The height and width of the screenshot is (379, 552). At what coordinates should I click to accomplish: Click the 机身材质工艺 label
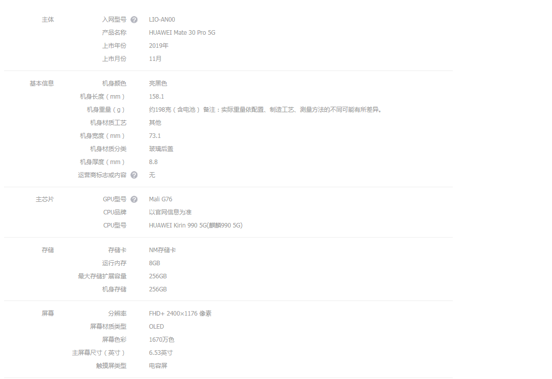[x=108, y=123]
